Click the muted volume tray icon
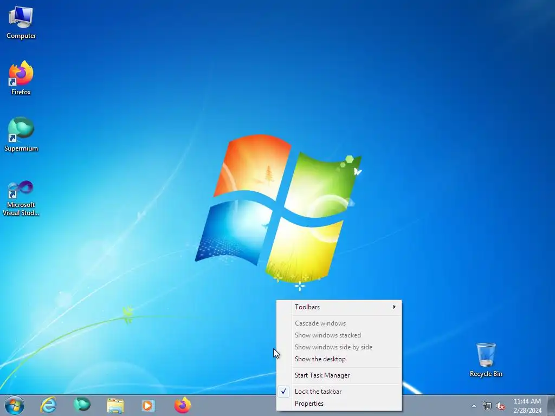This screenshot has width=555, height=416. [500, 406]
